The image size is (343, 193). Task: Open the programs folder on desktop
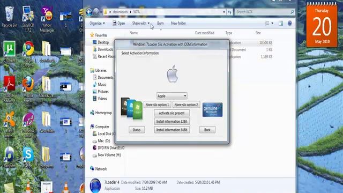click(x=47, y=157)
